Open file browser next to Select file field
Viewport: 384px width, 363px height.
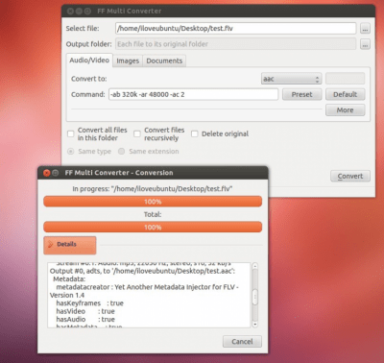(x=365, y=28)
